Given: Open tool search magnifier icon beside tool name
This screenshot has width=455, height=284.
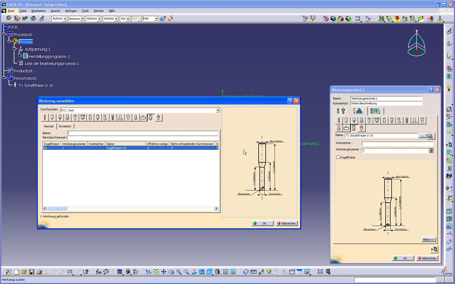Looking at the screenshot, I should (431, 136).
